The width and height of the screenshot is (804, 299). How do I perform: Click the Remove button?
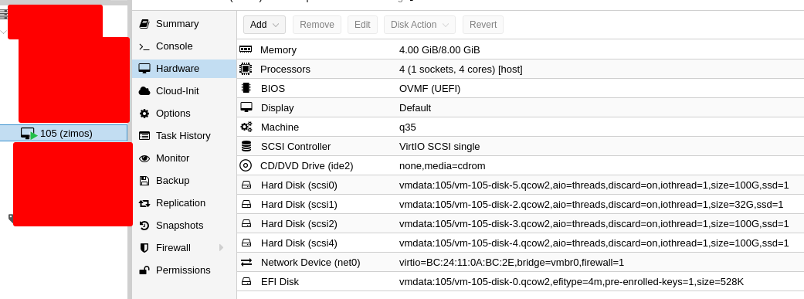click(x=317, y=25)
